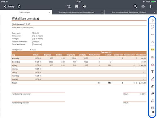The width and height of the screenshot is (157, 118).
Task: Tap the edit document icon beside Library
Action: tap(19, 7)
